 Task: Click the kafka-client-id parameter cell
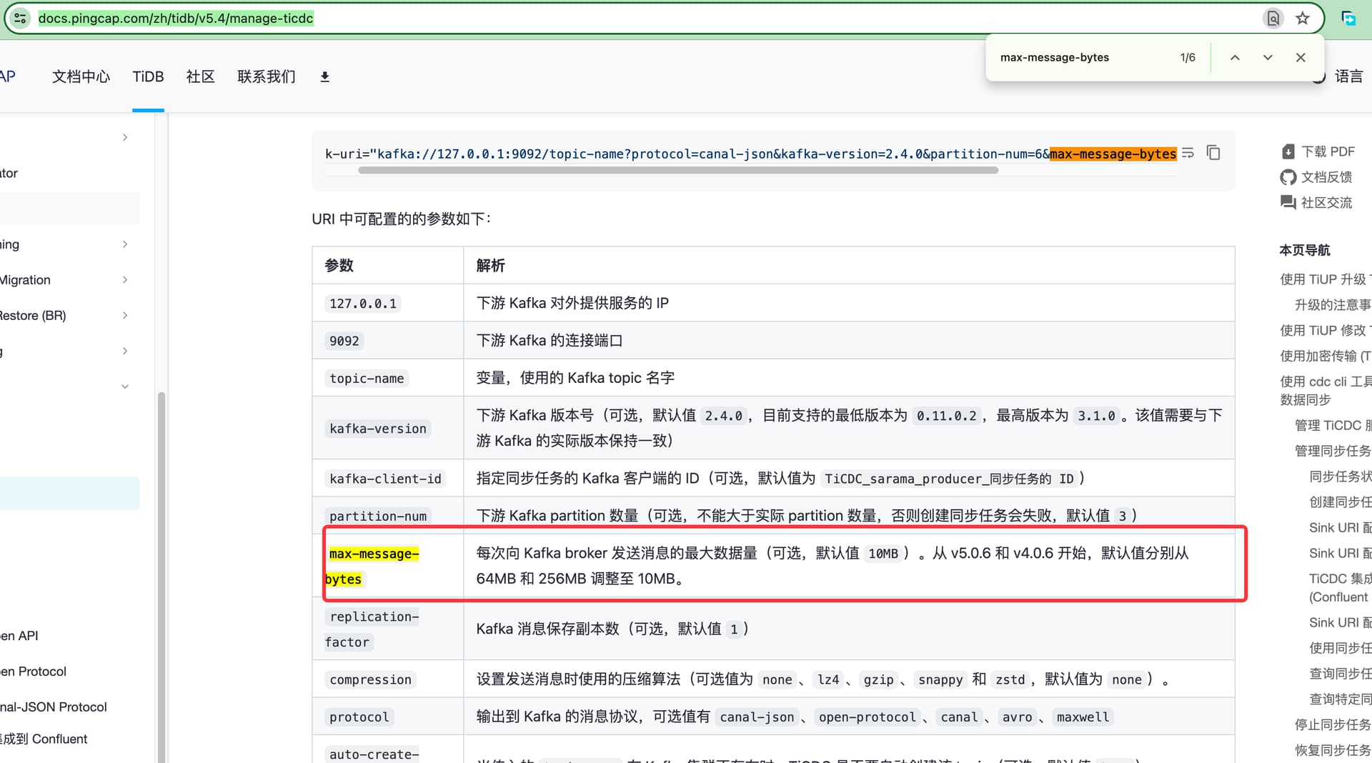[387, 478]
